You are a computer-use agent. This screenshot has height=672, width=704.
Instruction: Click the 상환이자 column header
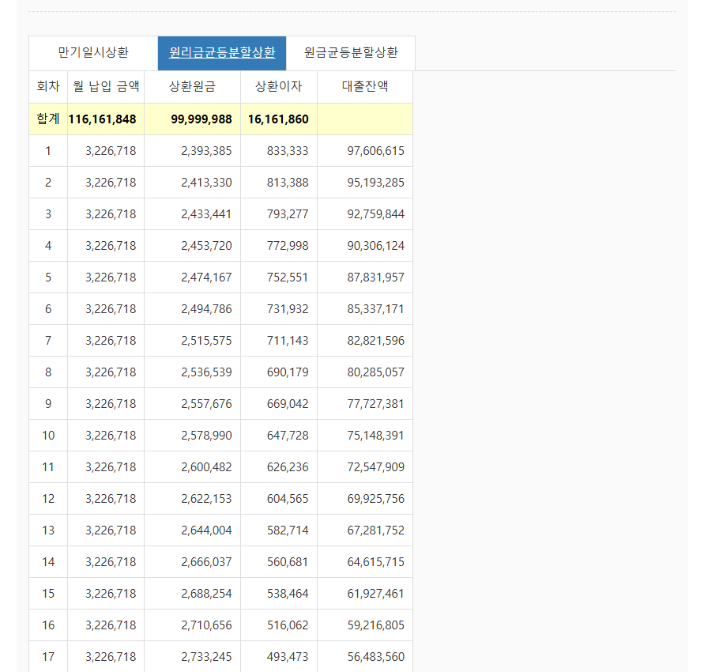coord(279,86)
